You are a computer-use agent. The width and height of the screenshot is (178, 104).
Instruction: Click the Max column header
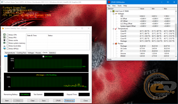pos(169,9)
